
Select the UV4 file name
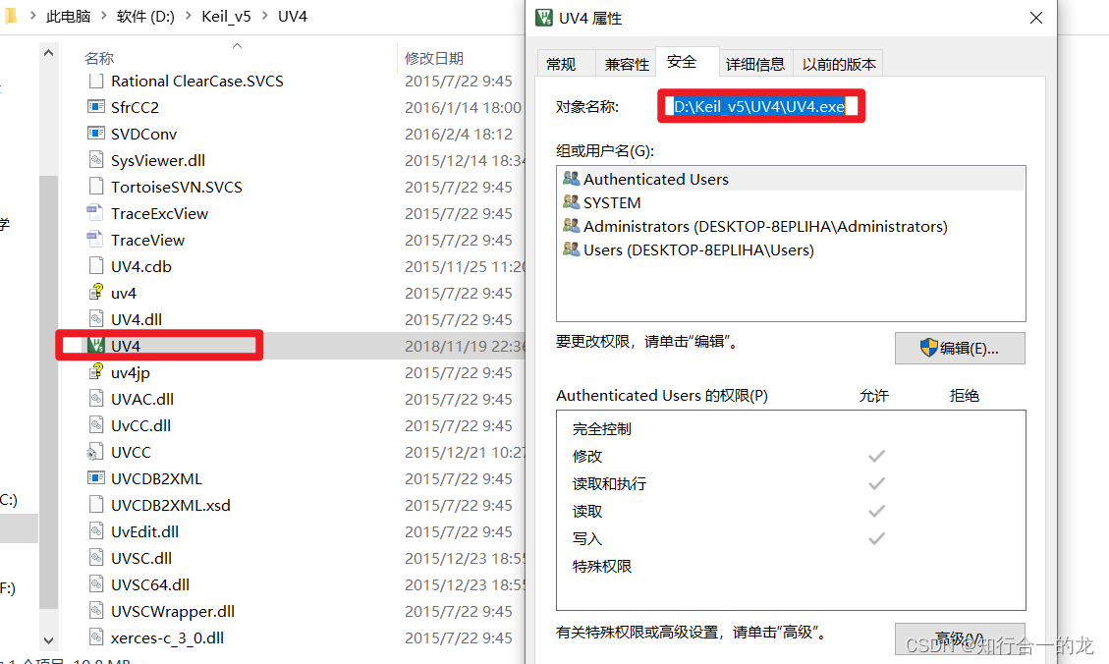(x=126, y=346)
